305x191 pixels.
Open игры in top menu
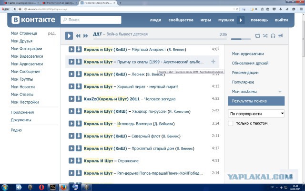206,20
